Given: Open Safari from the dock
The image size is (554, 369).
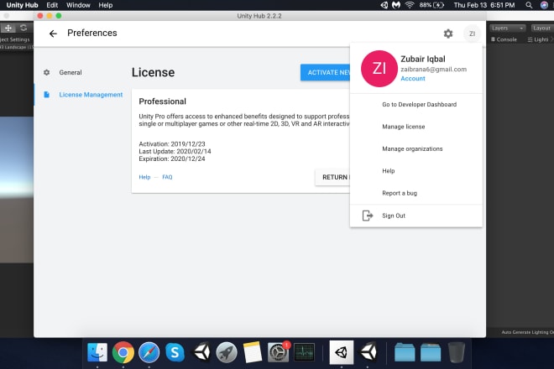Looking at the screenshot, I should pyautogui.click(x=149, y=352).
